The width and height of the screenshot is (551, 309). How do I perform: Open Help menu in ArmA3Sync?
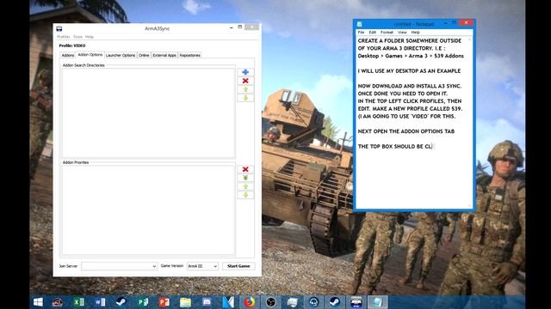(90, 37)
